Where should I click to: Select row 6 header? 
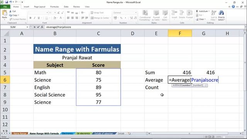[x=5, y=80]
